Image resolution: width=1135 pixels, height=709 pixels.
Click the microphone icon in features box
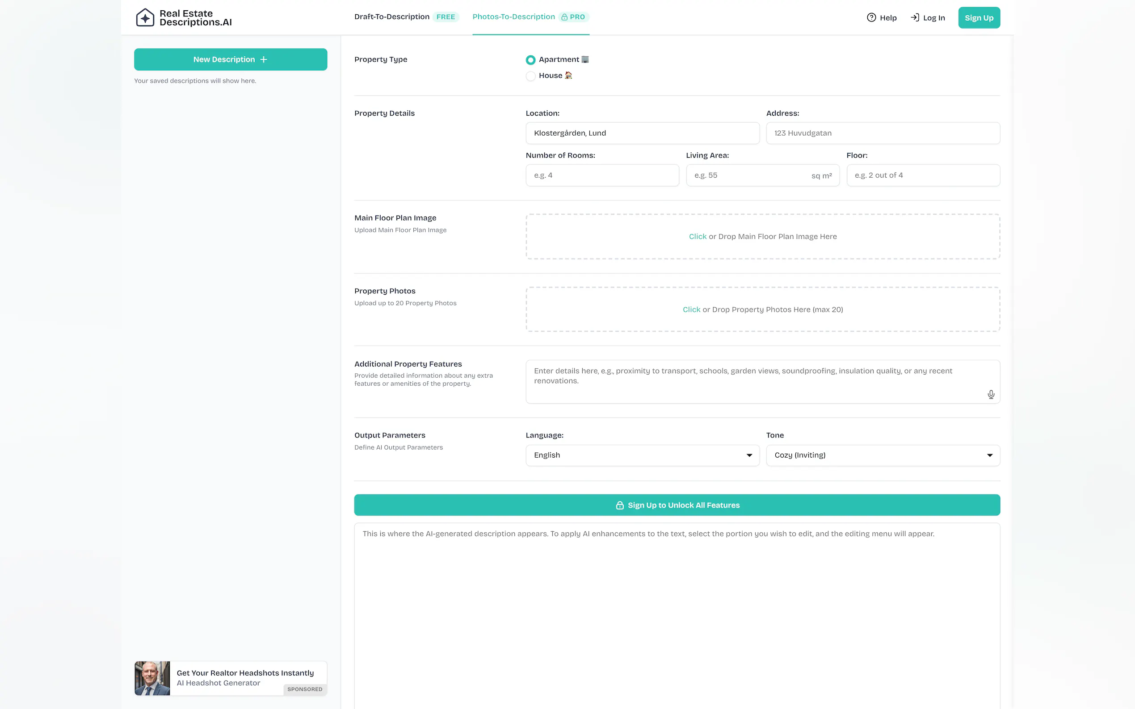[x=991, y=394]
